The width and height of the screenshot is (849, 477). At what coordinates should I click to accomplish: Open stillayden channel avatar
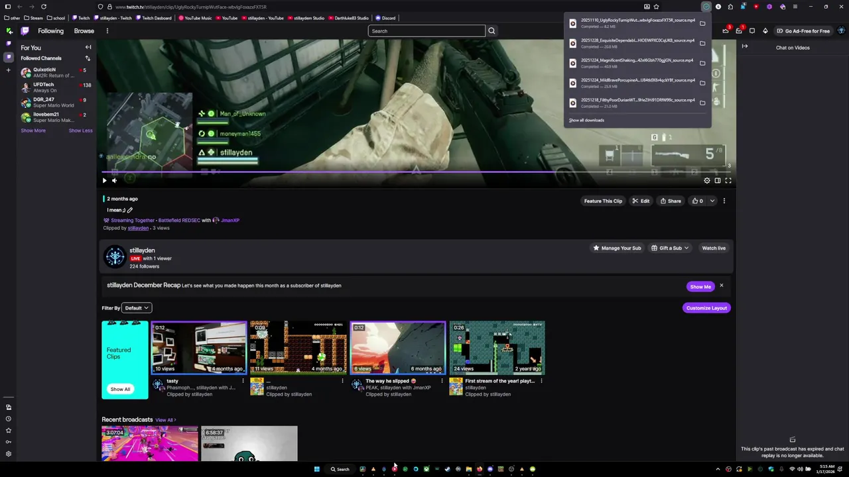115,257
